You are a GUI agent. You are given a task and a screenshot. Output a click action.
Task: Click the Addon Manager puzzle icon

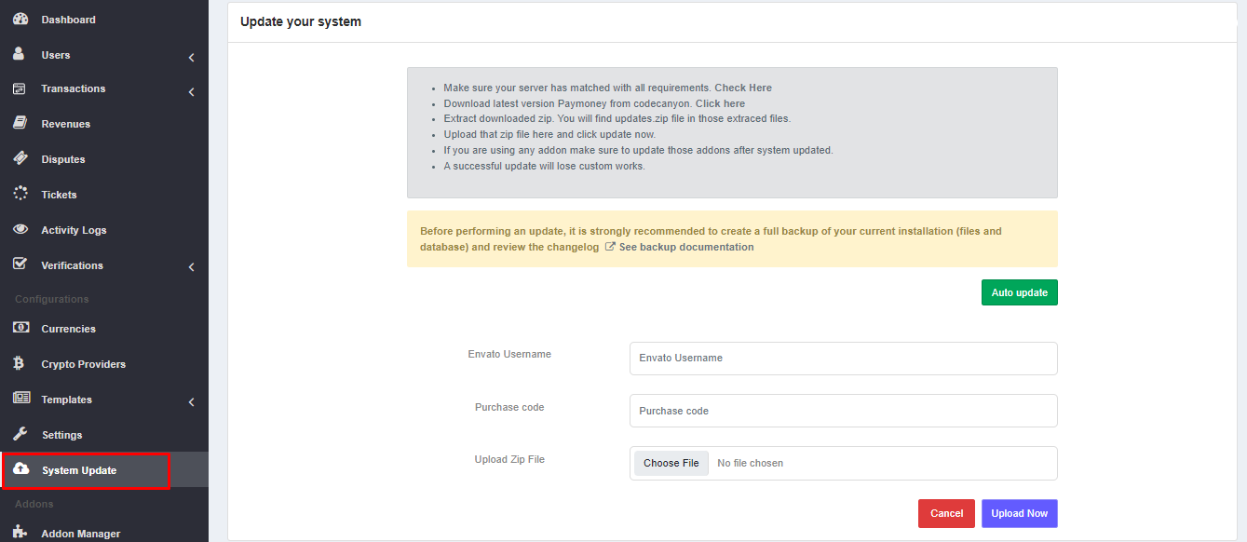pyautogui.click(x=20, y=533)
